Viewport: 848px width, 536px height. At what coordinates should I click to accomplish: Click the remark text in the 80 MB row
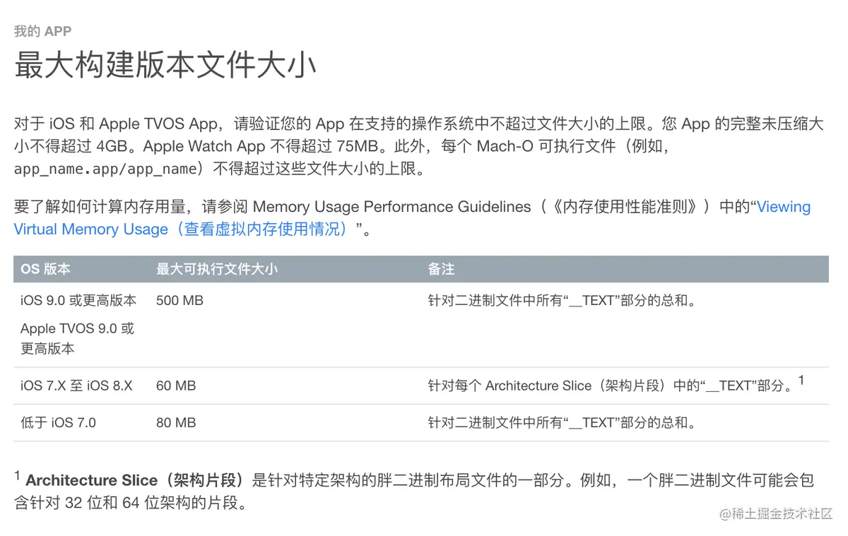click(562, 422)
